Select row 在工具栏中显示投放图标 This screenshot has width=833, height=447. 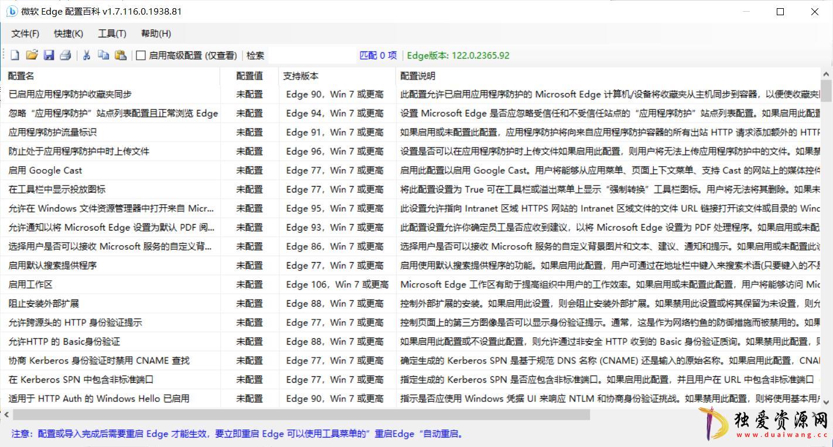pyautogui.click(x=411, y=190)
